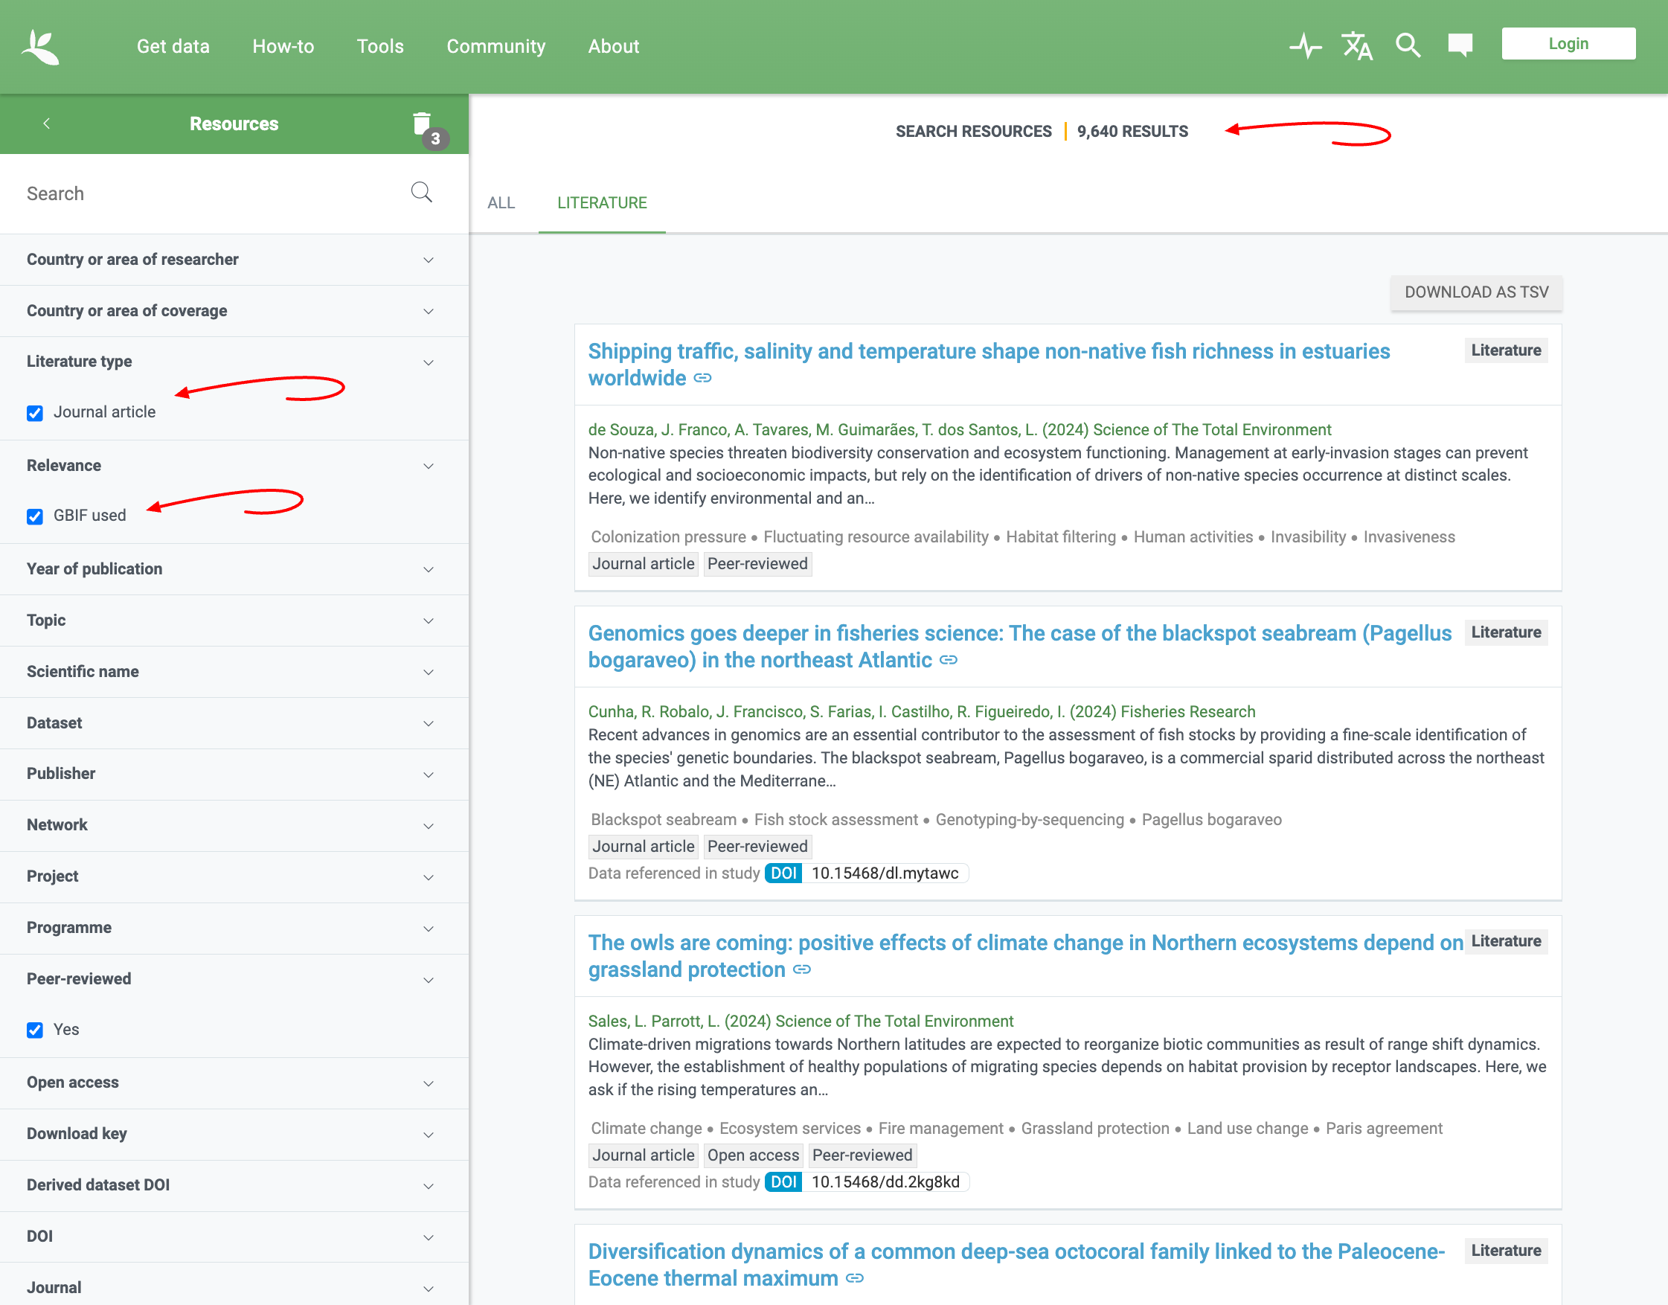Click the sidebar Search input field
1668x1305 pixels.
pos(206,194)
